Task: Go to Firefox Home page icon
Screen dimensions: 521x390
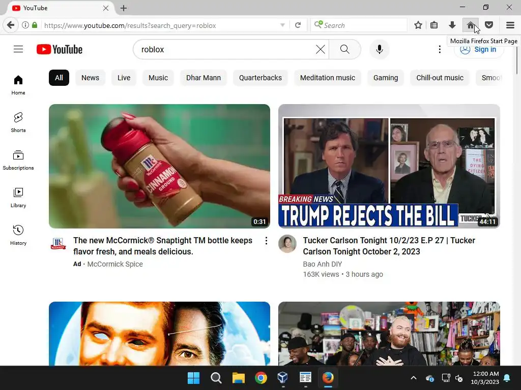Action: tap(471, 25)
